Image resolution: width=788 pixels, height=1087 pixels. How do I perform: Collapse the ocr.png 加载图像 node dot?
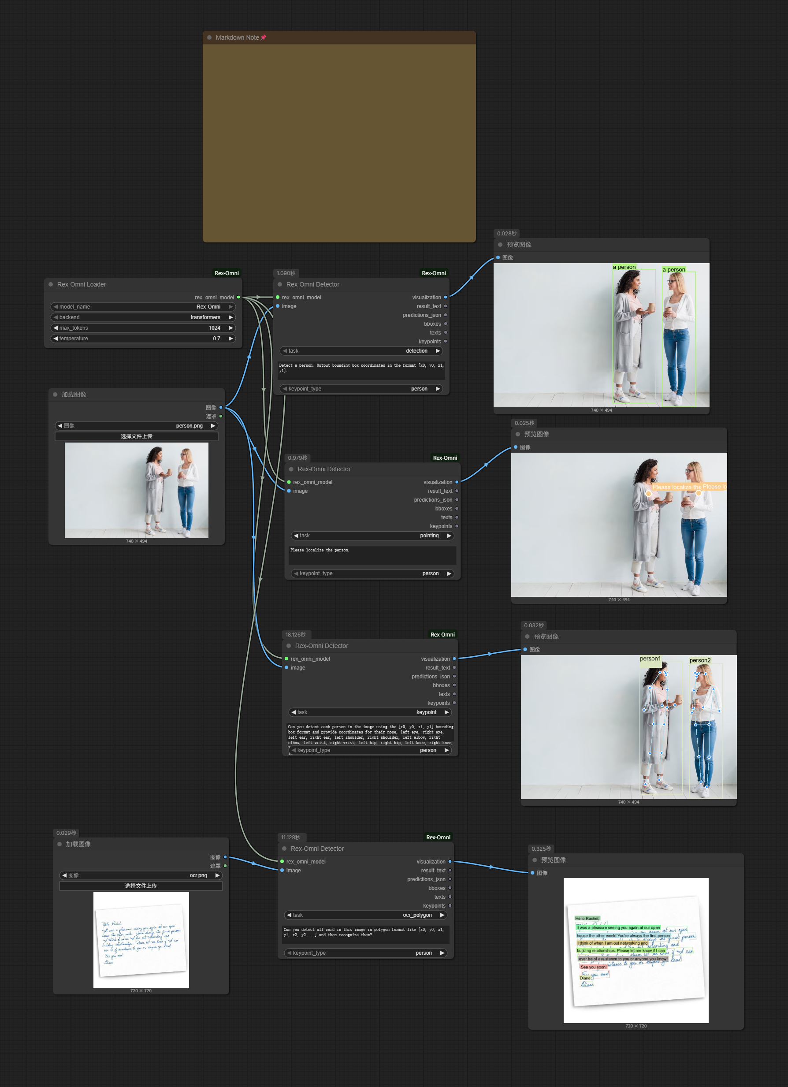tap(59, 844)
